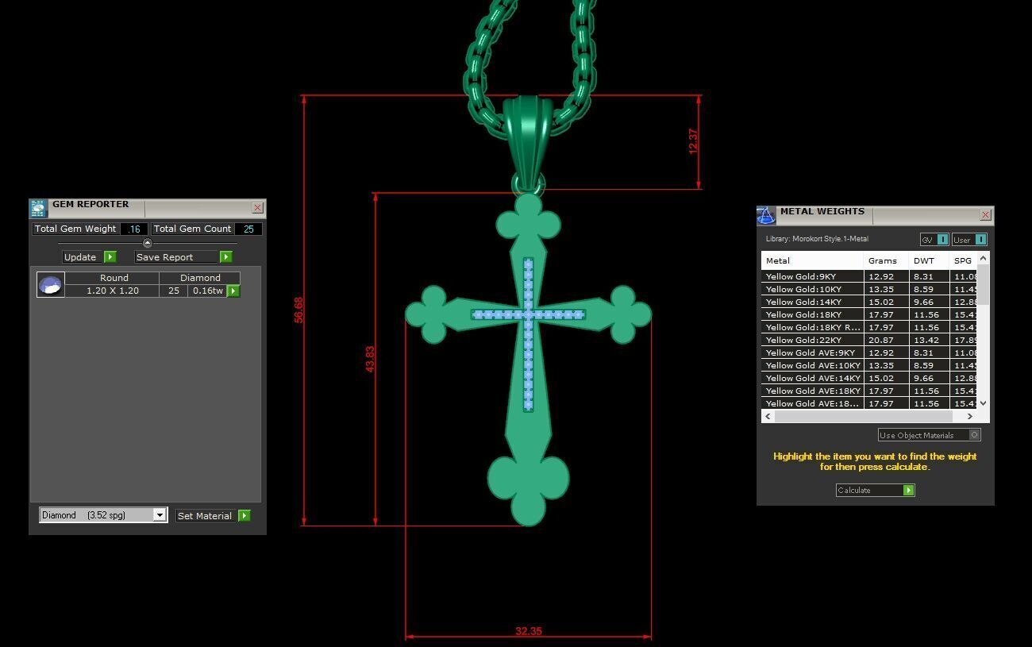Click the green arrow beside 0.16tw
Screen dimensions: 1032x647
pos(233,291)
